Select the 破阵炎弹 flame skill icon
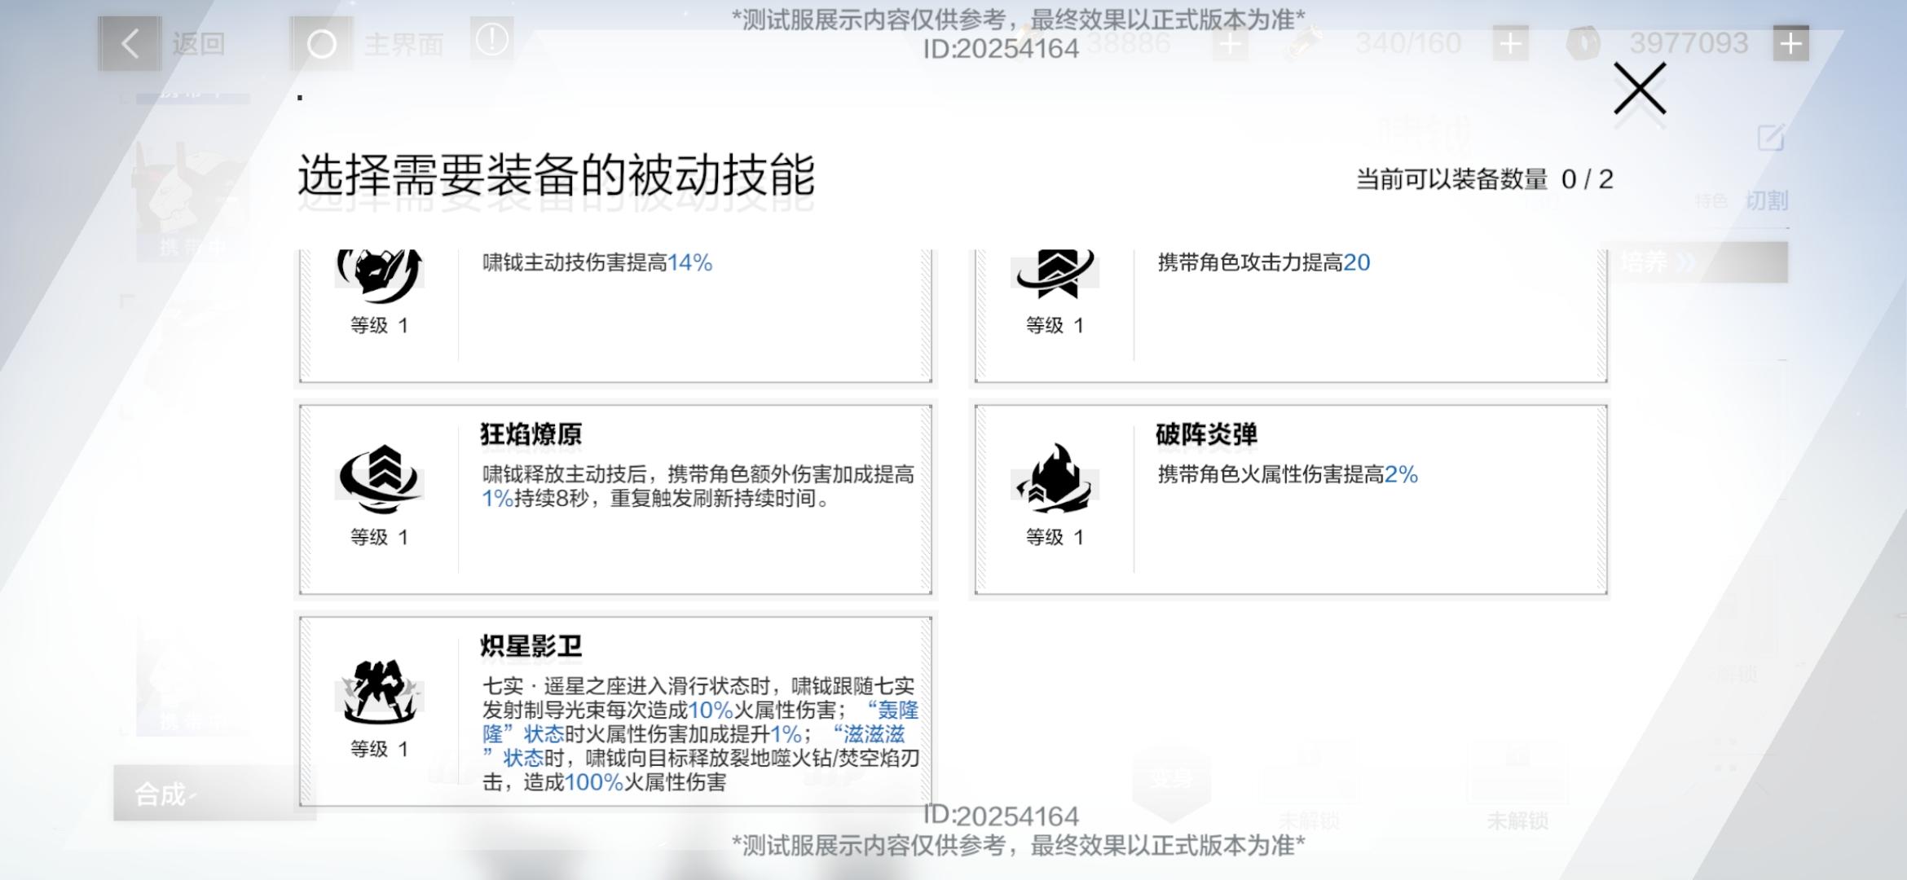The height and width of the screenshot is (880, 1907). click(x=1055, y=477)
